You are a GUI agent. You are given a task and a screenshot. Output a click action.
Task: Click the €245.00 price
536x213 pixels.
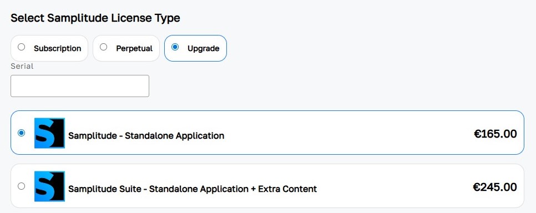[x=495, y=187]
